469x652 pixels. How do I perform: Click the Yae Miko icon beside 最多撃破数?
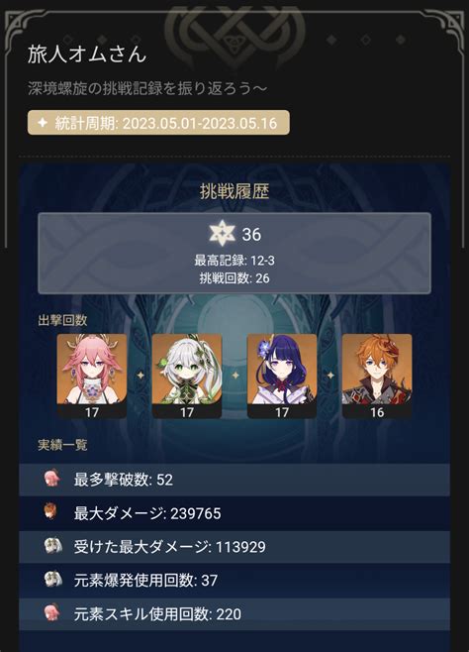[x=52, y=479]
